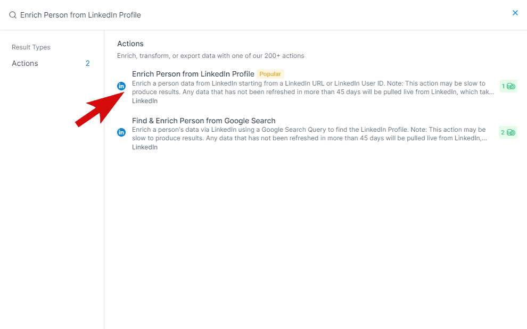Click the LinkedIn label under Enrich Person from LinkedIn Profile
This screenshot has width=527, height=329.
point(145,101)
